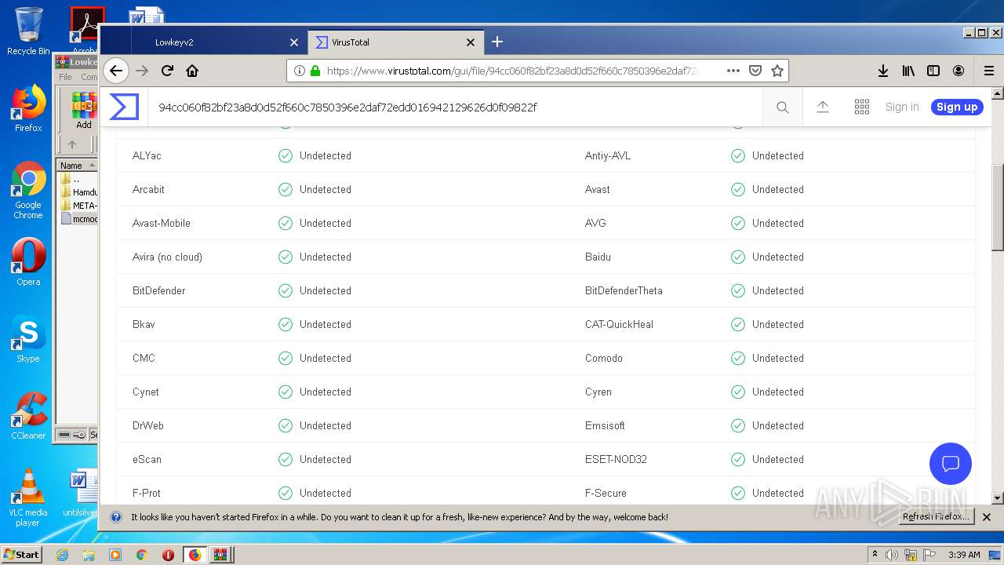Bookmark this page with the star

(777, 71)
